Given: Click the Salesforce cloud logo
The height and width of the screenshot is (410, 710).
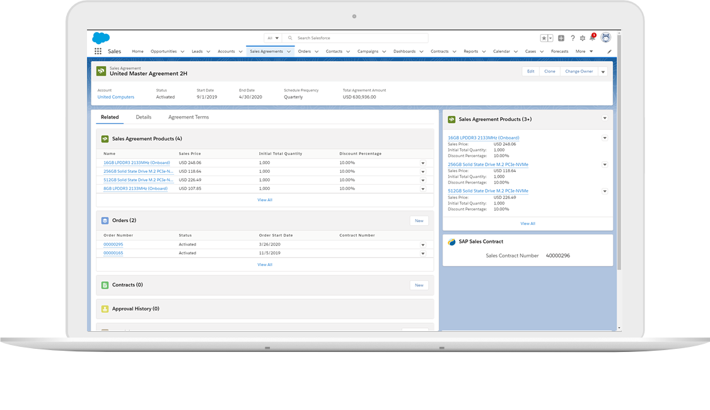Looking at the screenshot, I should (101, 38).
